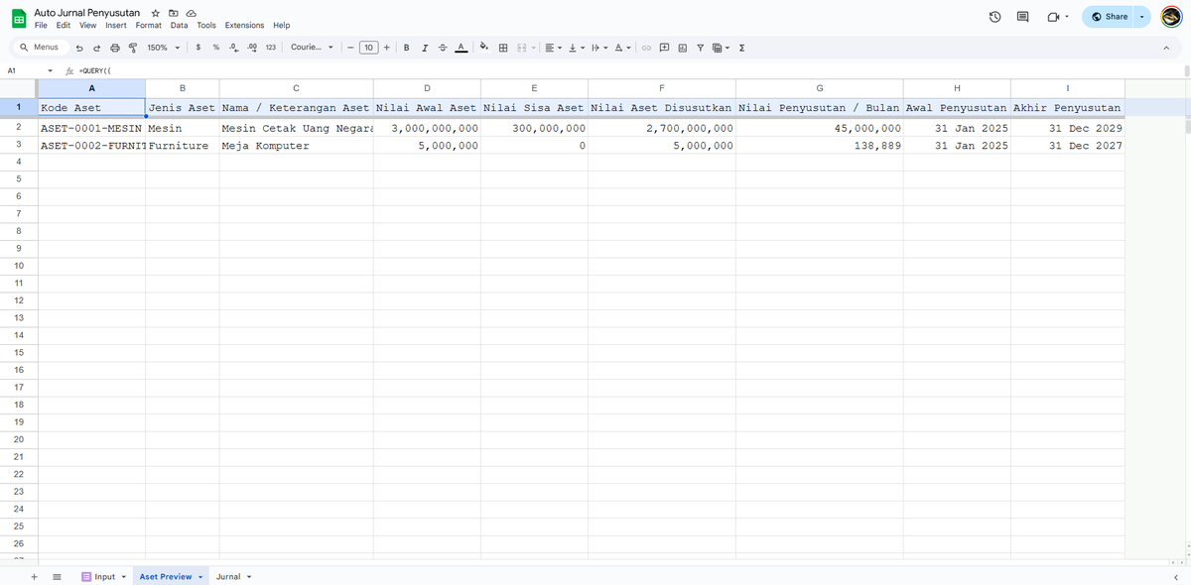1191x585 pixels.
Task: Switch to the Jurnal sheet tab
Action: (x=234, y=576)
